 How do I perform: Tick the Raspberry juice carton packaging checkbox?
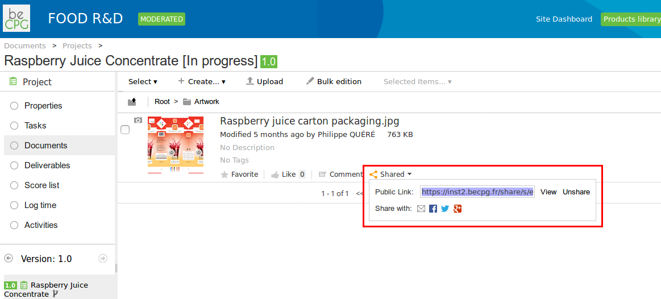125,130
